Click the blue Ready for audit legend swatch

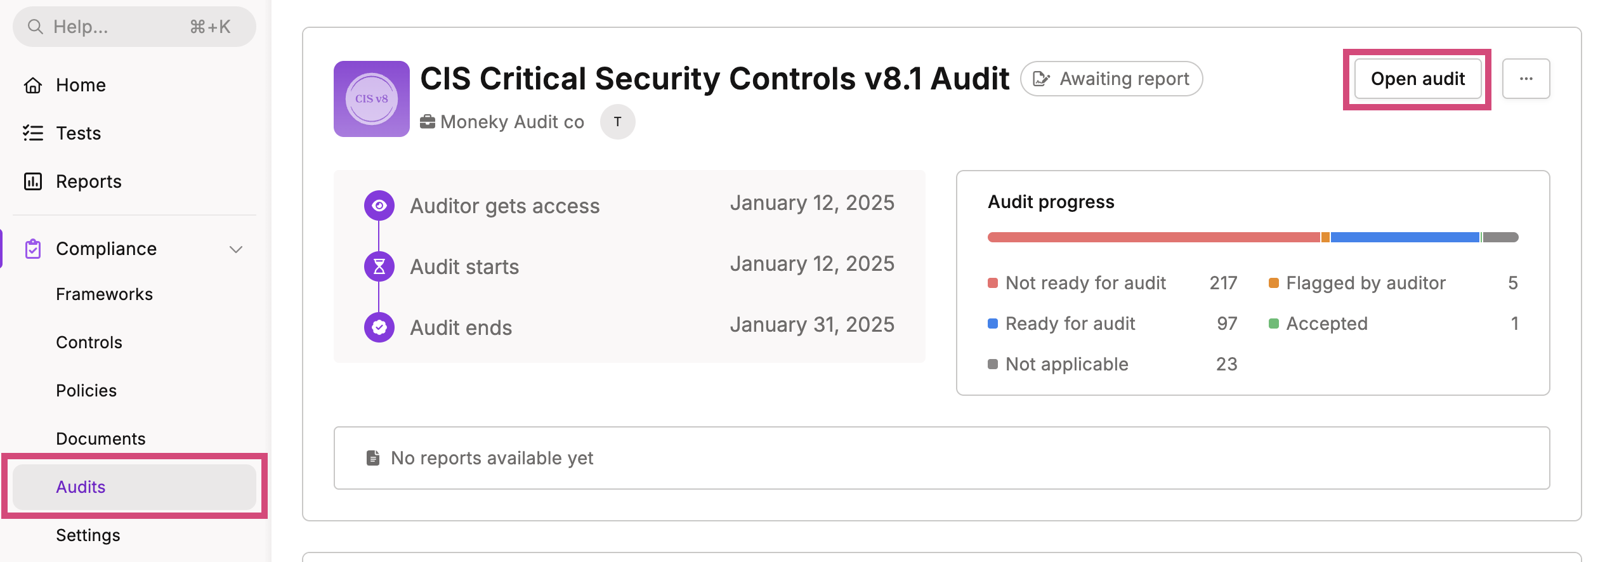point(993,323)
